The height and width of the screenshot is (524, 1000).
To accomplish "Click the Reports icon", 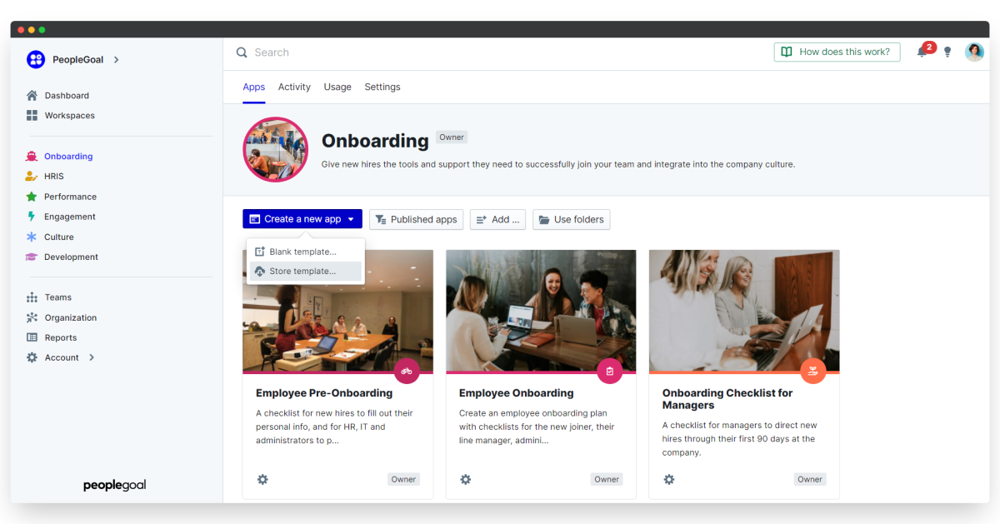I will tap(32, 337).
